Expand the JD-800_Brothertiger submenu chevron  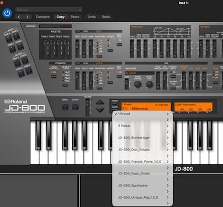coord(168,138)
